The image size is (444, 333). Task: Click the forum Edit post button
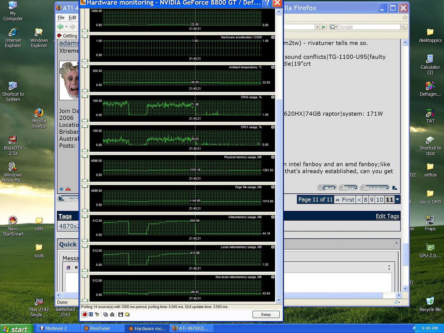click(327, 187)
